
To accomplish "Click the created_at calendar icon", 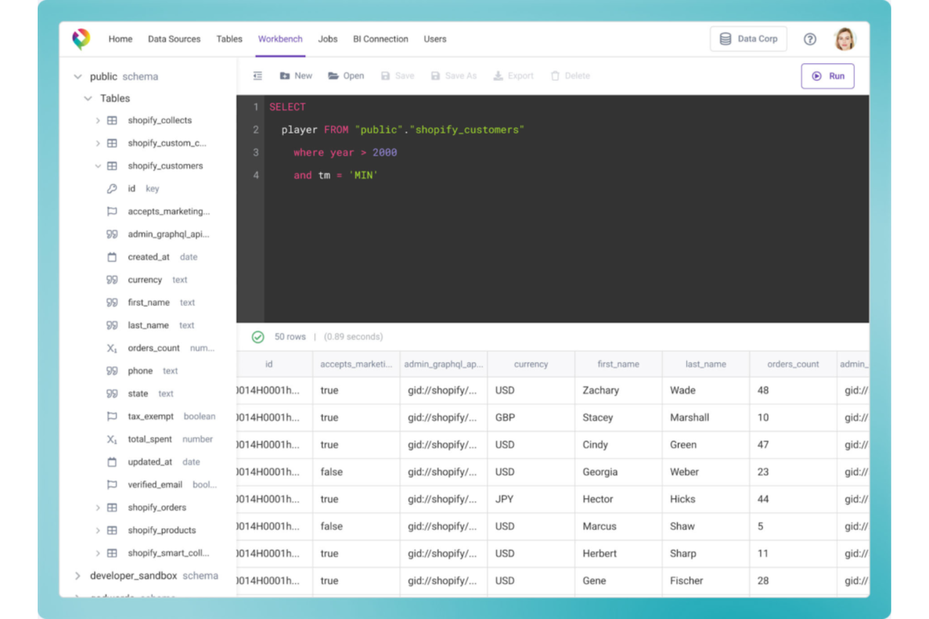I will click(x=112, y=257).
